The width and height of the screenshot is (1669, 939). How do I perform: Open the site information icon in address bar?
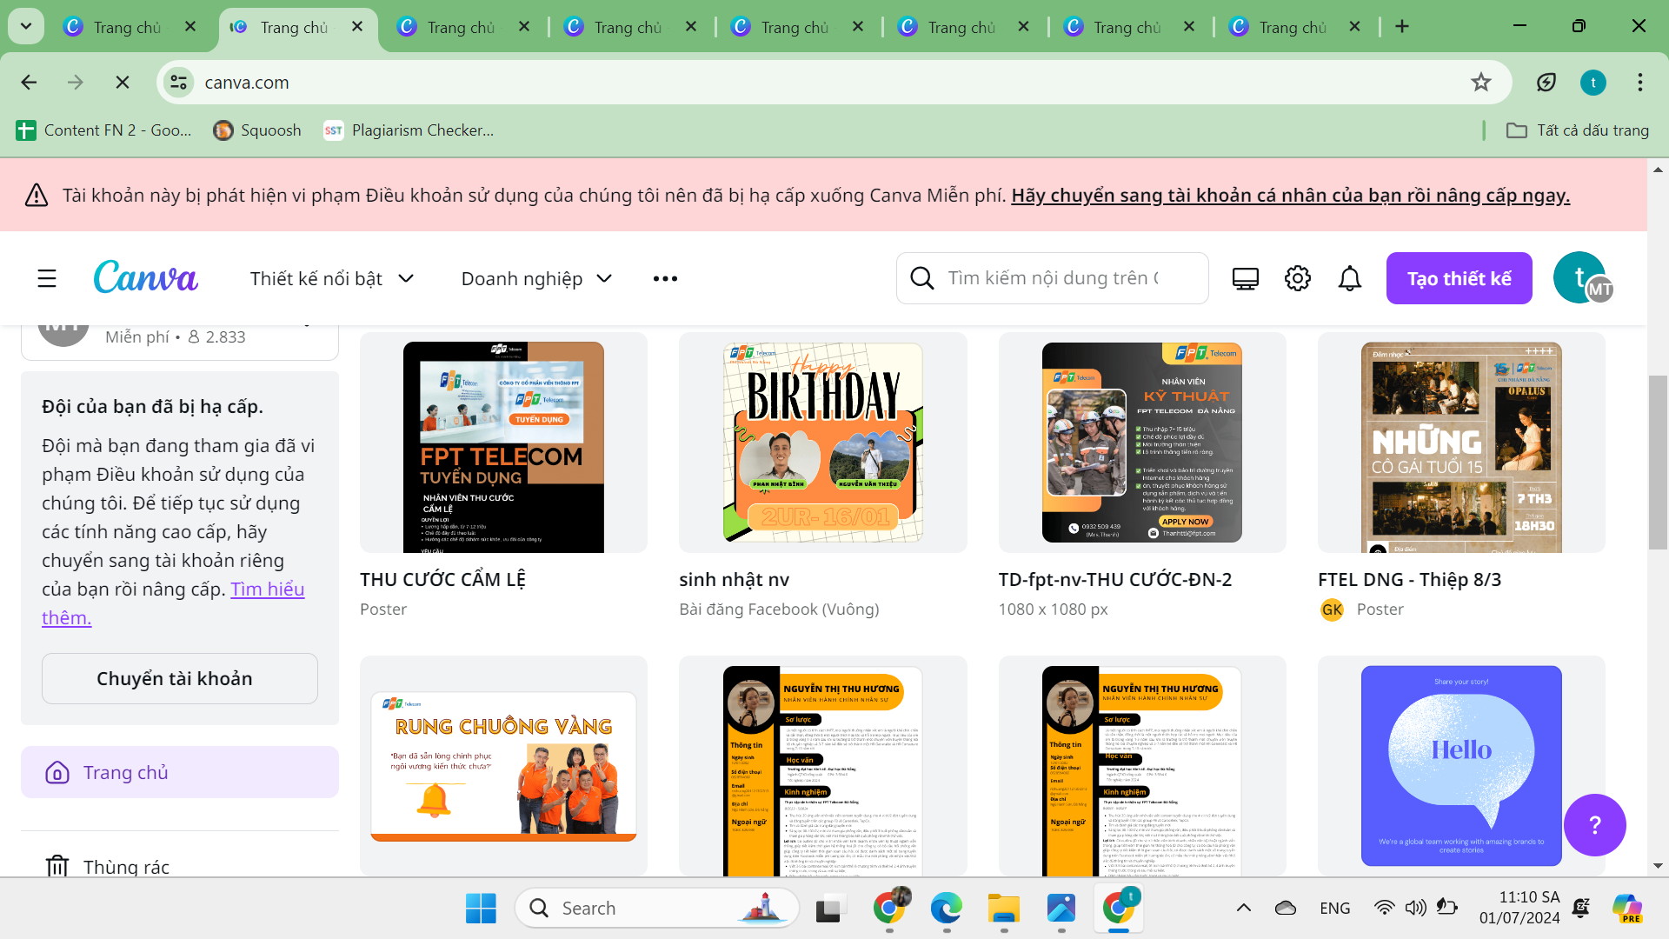click(178, 83)
